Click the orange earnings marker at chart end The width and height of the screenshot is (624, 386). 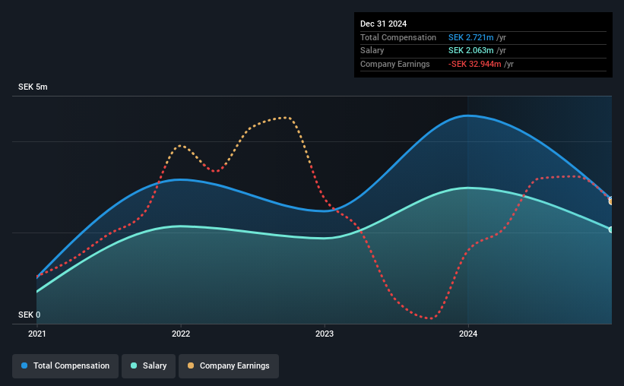[x=611, y=202]
